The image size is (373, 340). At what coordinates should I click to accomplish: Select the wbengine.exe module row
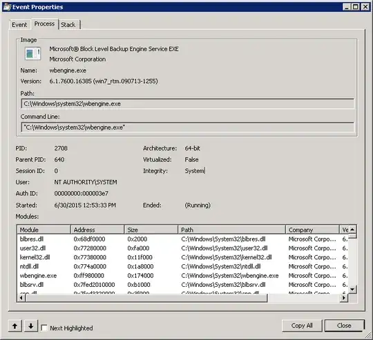click(182, 275)
